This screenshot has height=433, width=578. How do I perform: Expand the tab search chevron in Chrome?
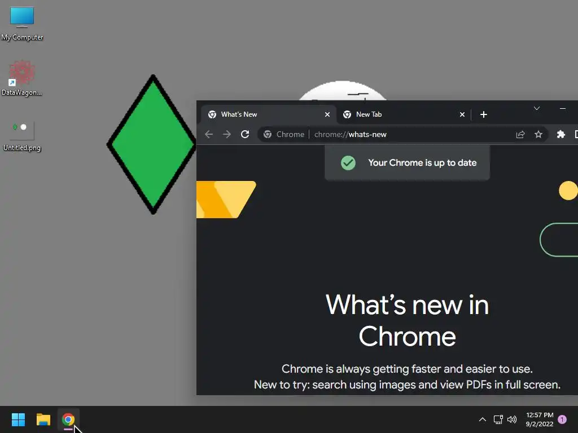click(537, 108)
